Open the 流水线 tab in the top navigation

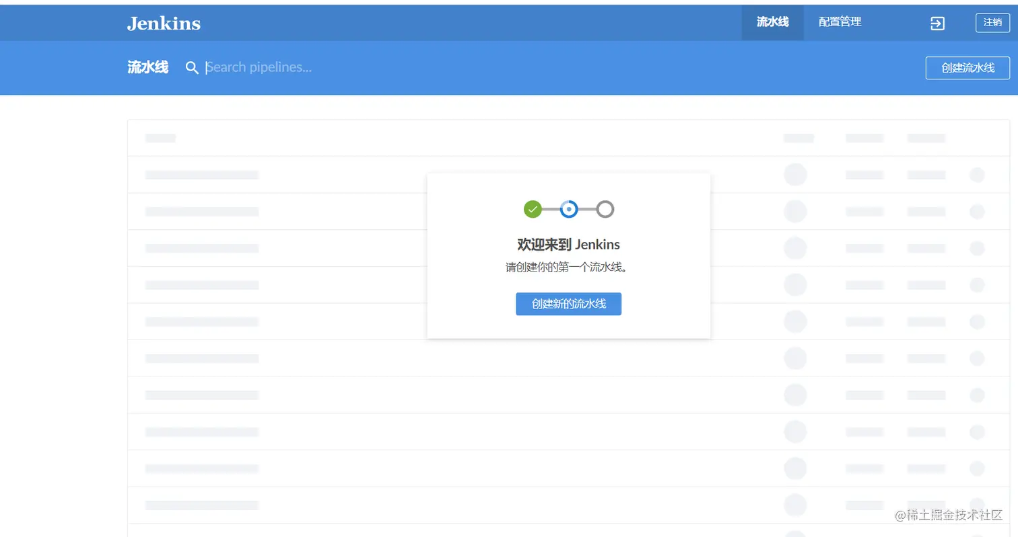point(772,22)
